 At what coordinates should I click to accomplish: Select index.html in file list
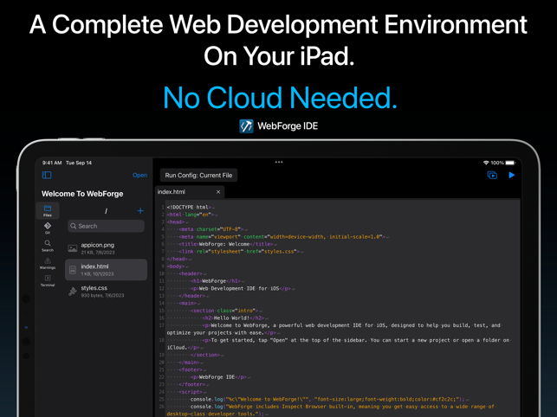[106, 270]
